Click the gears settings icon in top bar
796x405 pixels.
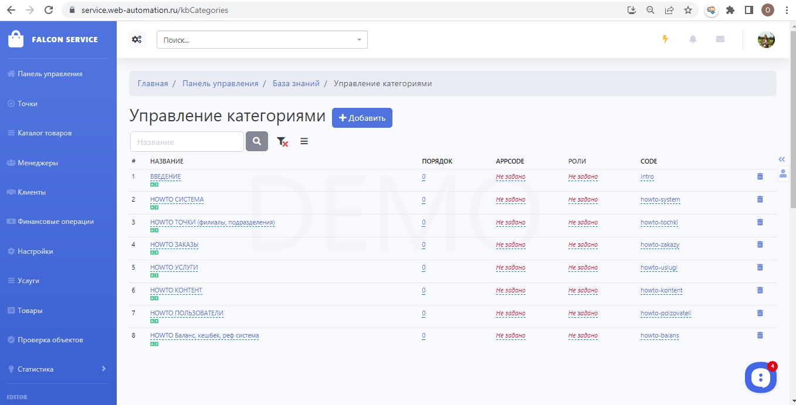[x=137, y=40]
